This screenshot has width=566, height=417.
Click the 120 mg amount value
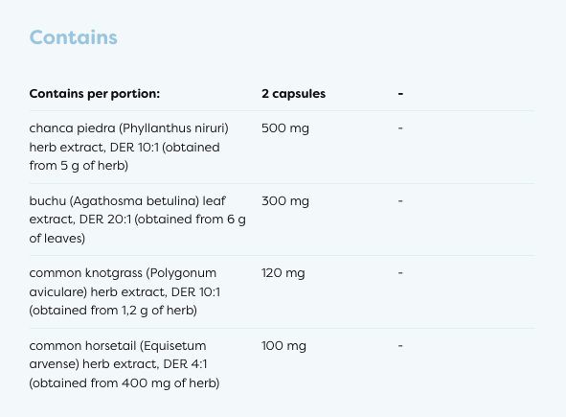(283, 273)
